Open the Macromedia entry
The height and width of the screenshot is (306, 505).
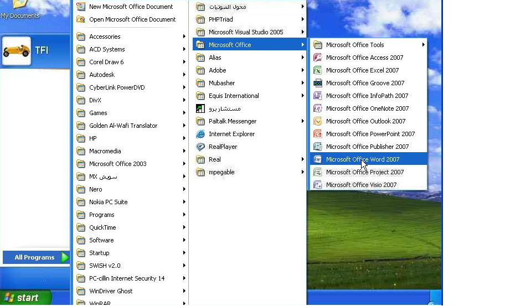click(131, 151)
